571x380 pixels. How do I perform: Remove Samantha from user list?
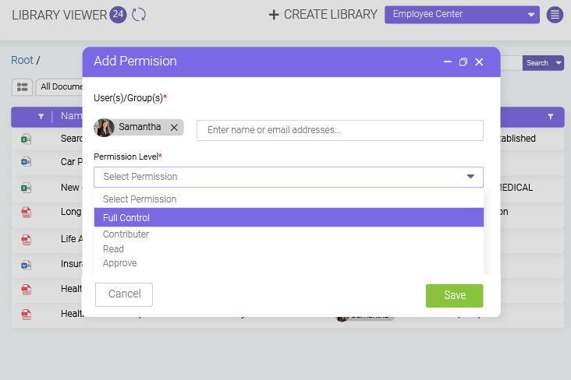coord(174,128)
